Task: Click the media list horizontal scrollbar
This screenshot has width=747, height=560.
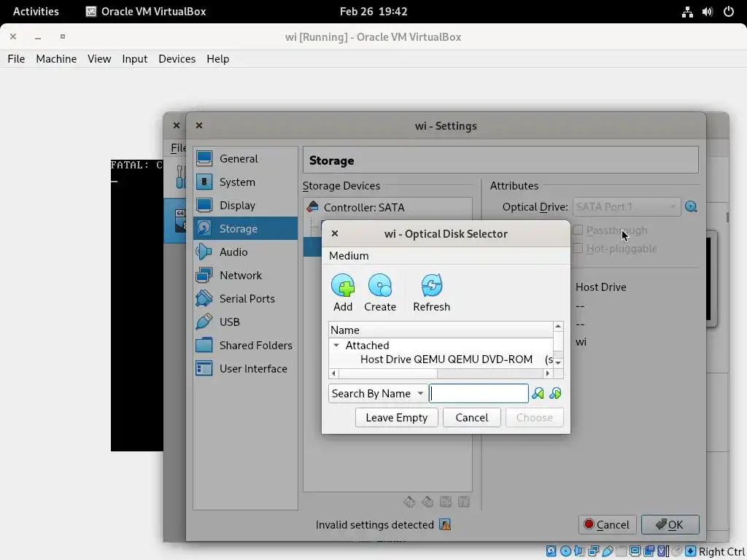Action: click(441, 374)
